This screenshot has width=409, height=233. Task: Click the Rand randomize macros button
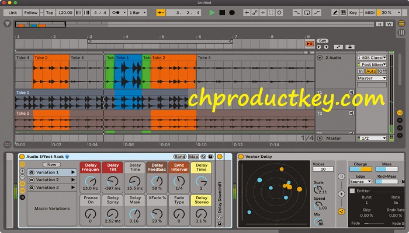coord(180,157)
